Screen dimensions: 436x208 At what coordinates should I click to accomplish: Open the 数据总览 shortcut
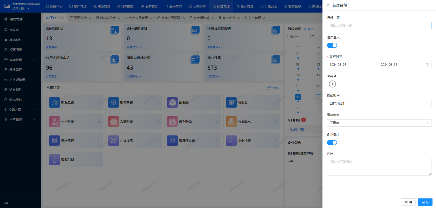(x=75, y=103)
